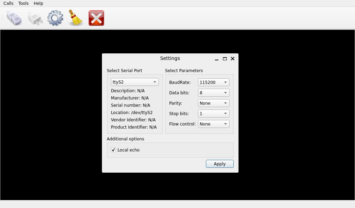Click the Connect serial port plug icon

click(14, 18)
